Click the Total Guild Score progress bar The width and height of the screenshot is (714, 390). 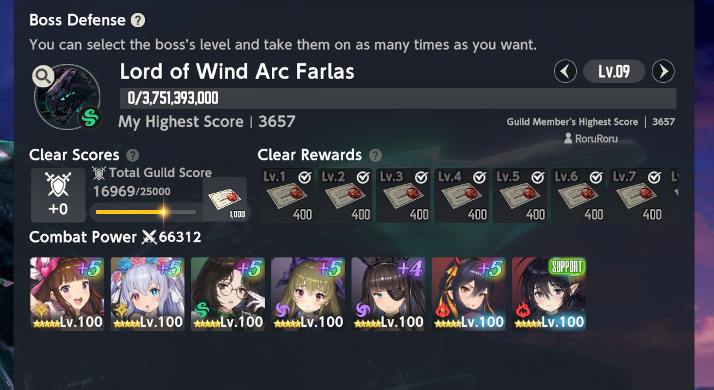[146, 212]
